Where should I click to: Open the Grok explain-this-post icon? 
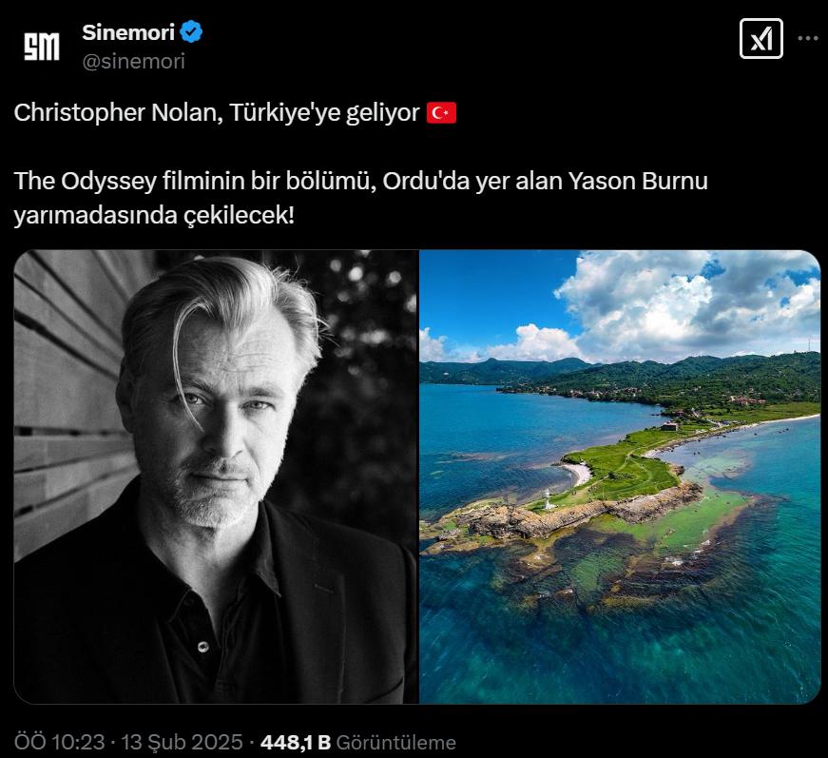[761, 39]
